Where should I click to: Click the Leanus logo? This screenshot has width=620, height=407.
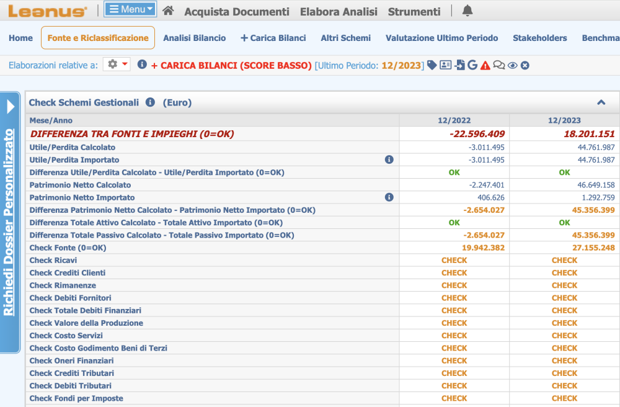pos(48,11)
